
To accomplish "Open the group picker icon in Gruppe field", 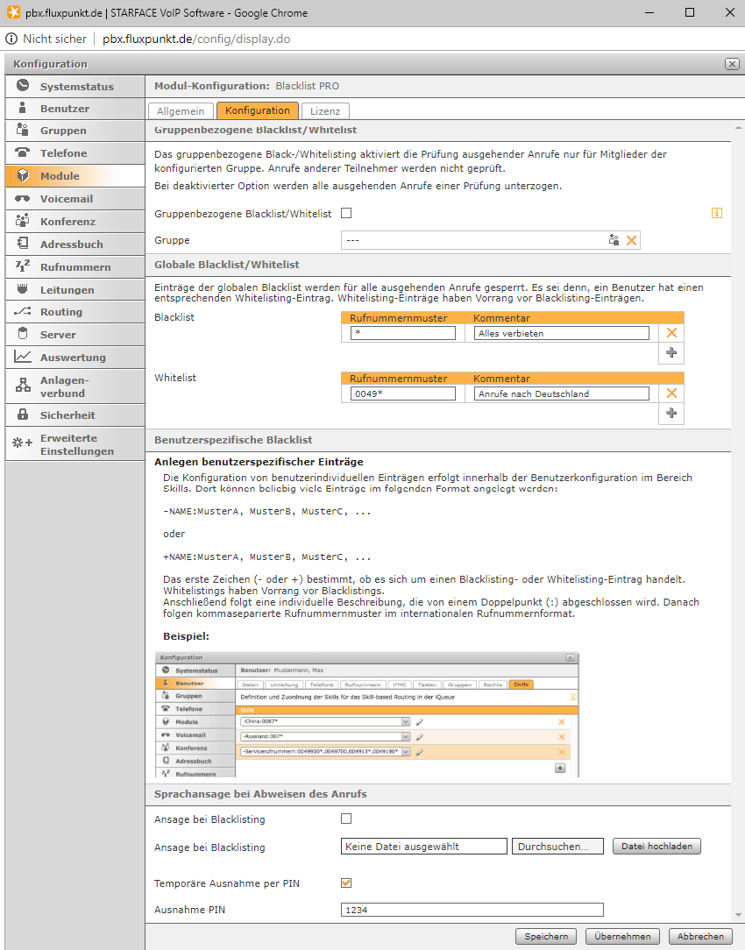I will coord(614,240).
